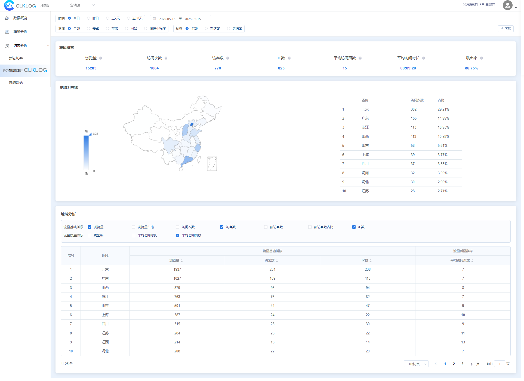Click the info icon beside 浏览量
The image size is (524, 381).
(x=101, y=58)
